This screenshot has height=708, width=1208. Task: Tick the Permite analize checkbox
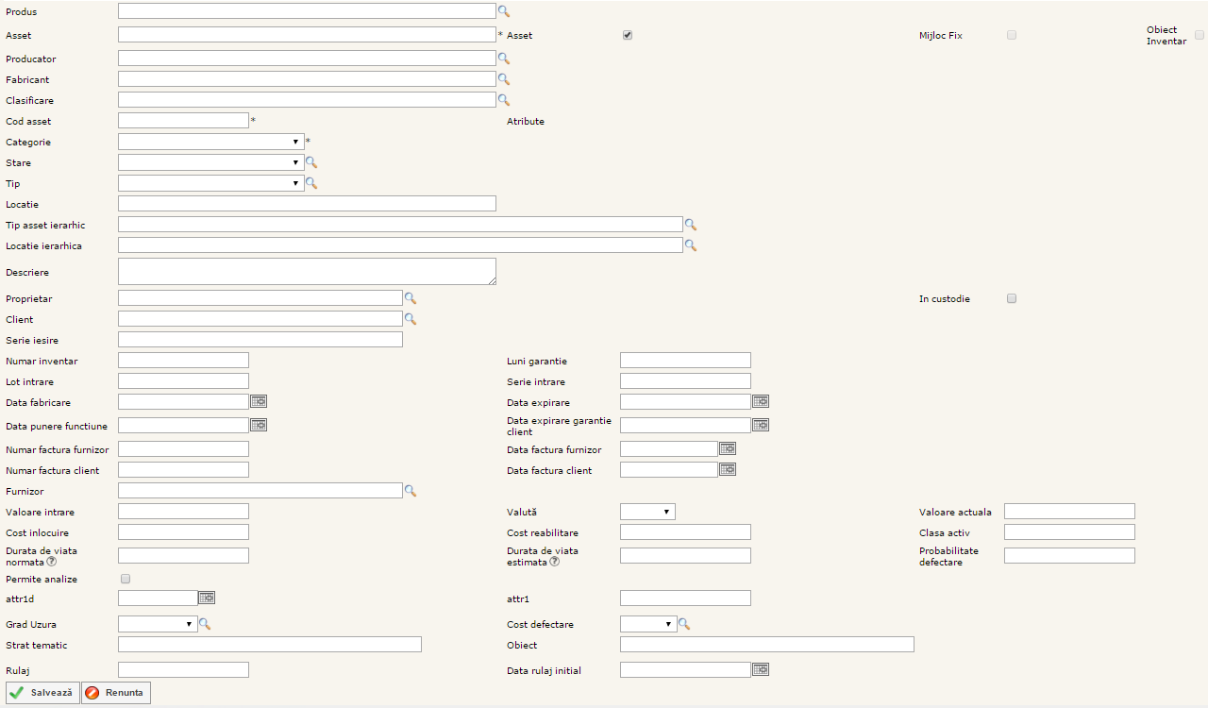(x=126, y=579)
